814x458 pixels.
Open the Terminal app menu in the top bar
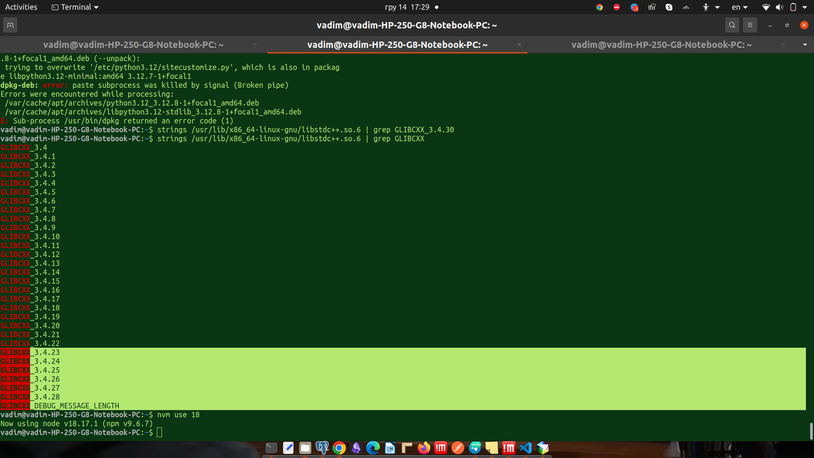pyautogui.click(x=75, y=7)
